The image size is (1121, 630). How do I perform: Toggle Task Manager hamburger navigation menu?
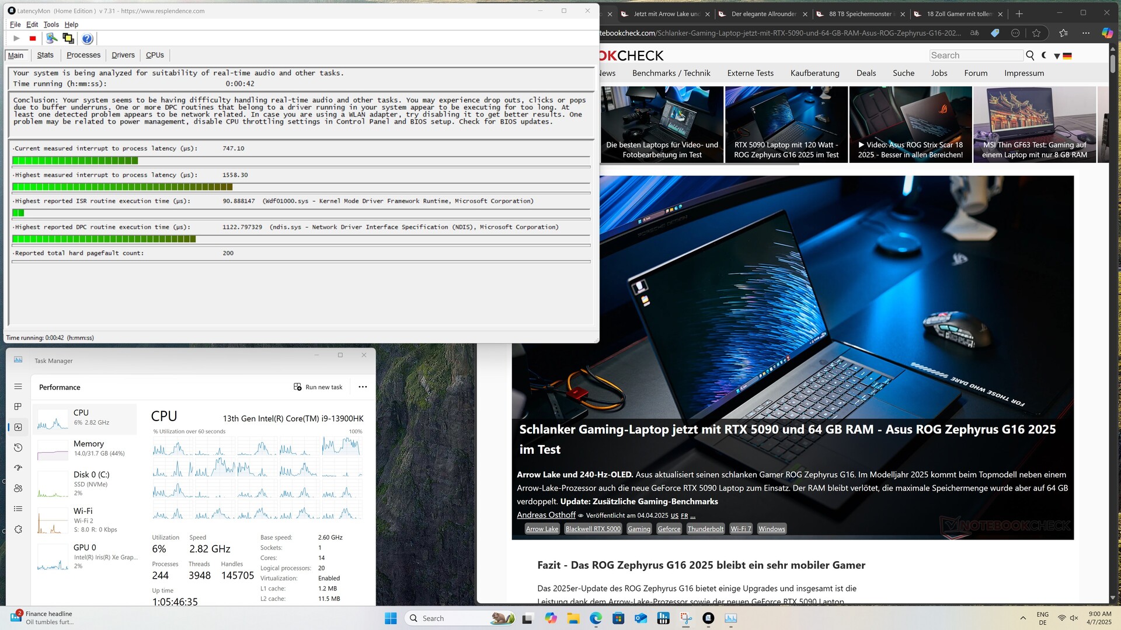pos(18,387)
